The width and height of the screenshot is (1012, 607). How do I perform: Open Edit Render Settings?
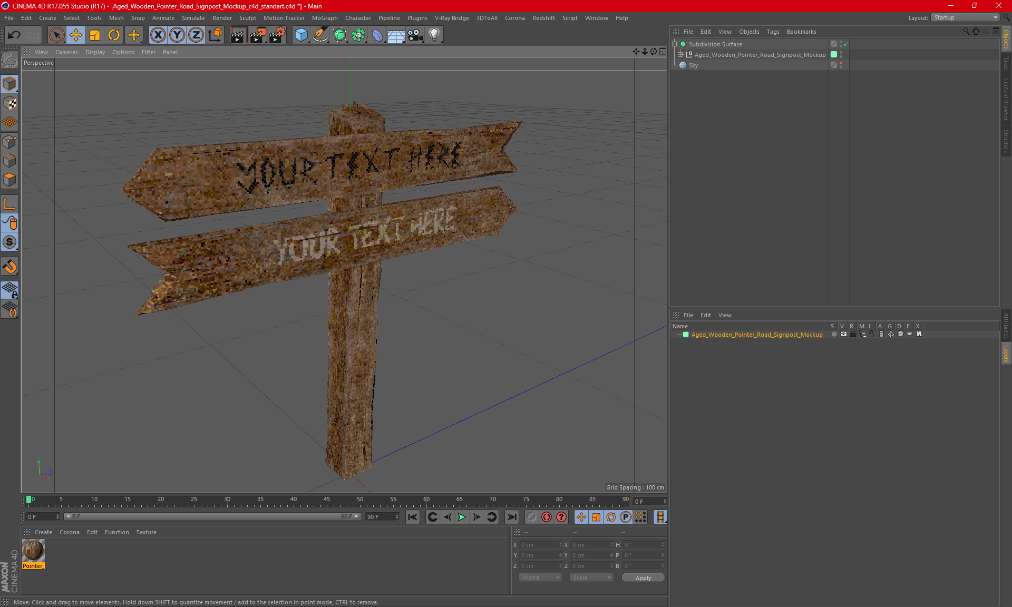(x=277, y=35)
